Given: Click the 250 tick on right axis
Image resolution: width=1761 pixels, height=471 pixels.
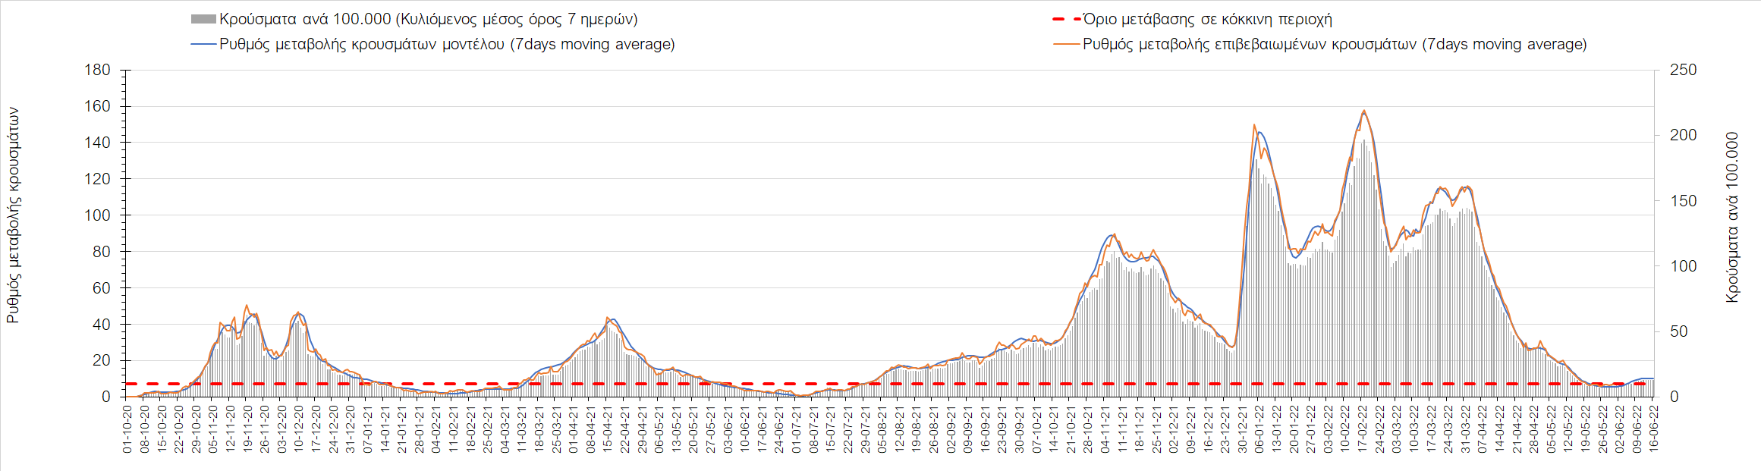Looking at the screenshot, I should 1683,70.
